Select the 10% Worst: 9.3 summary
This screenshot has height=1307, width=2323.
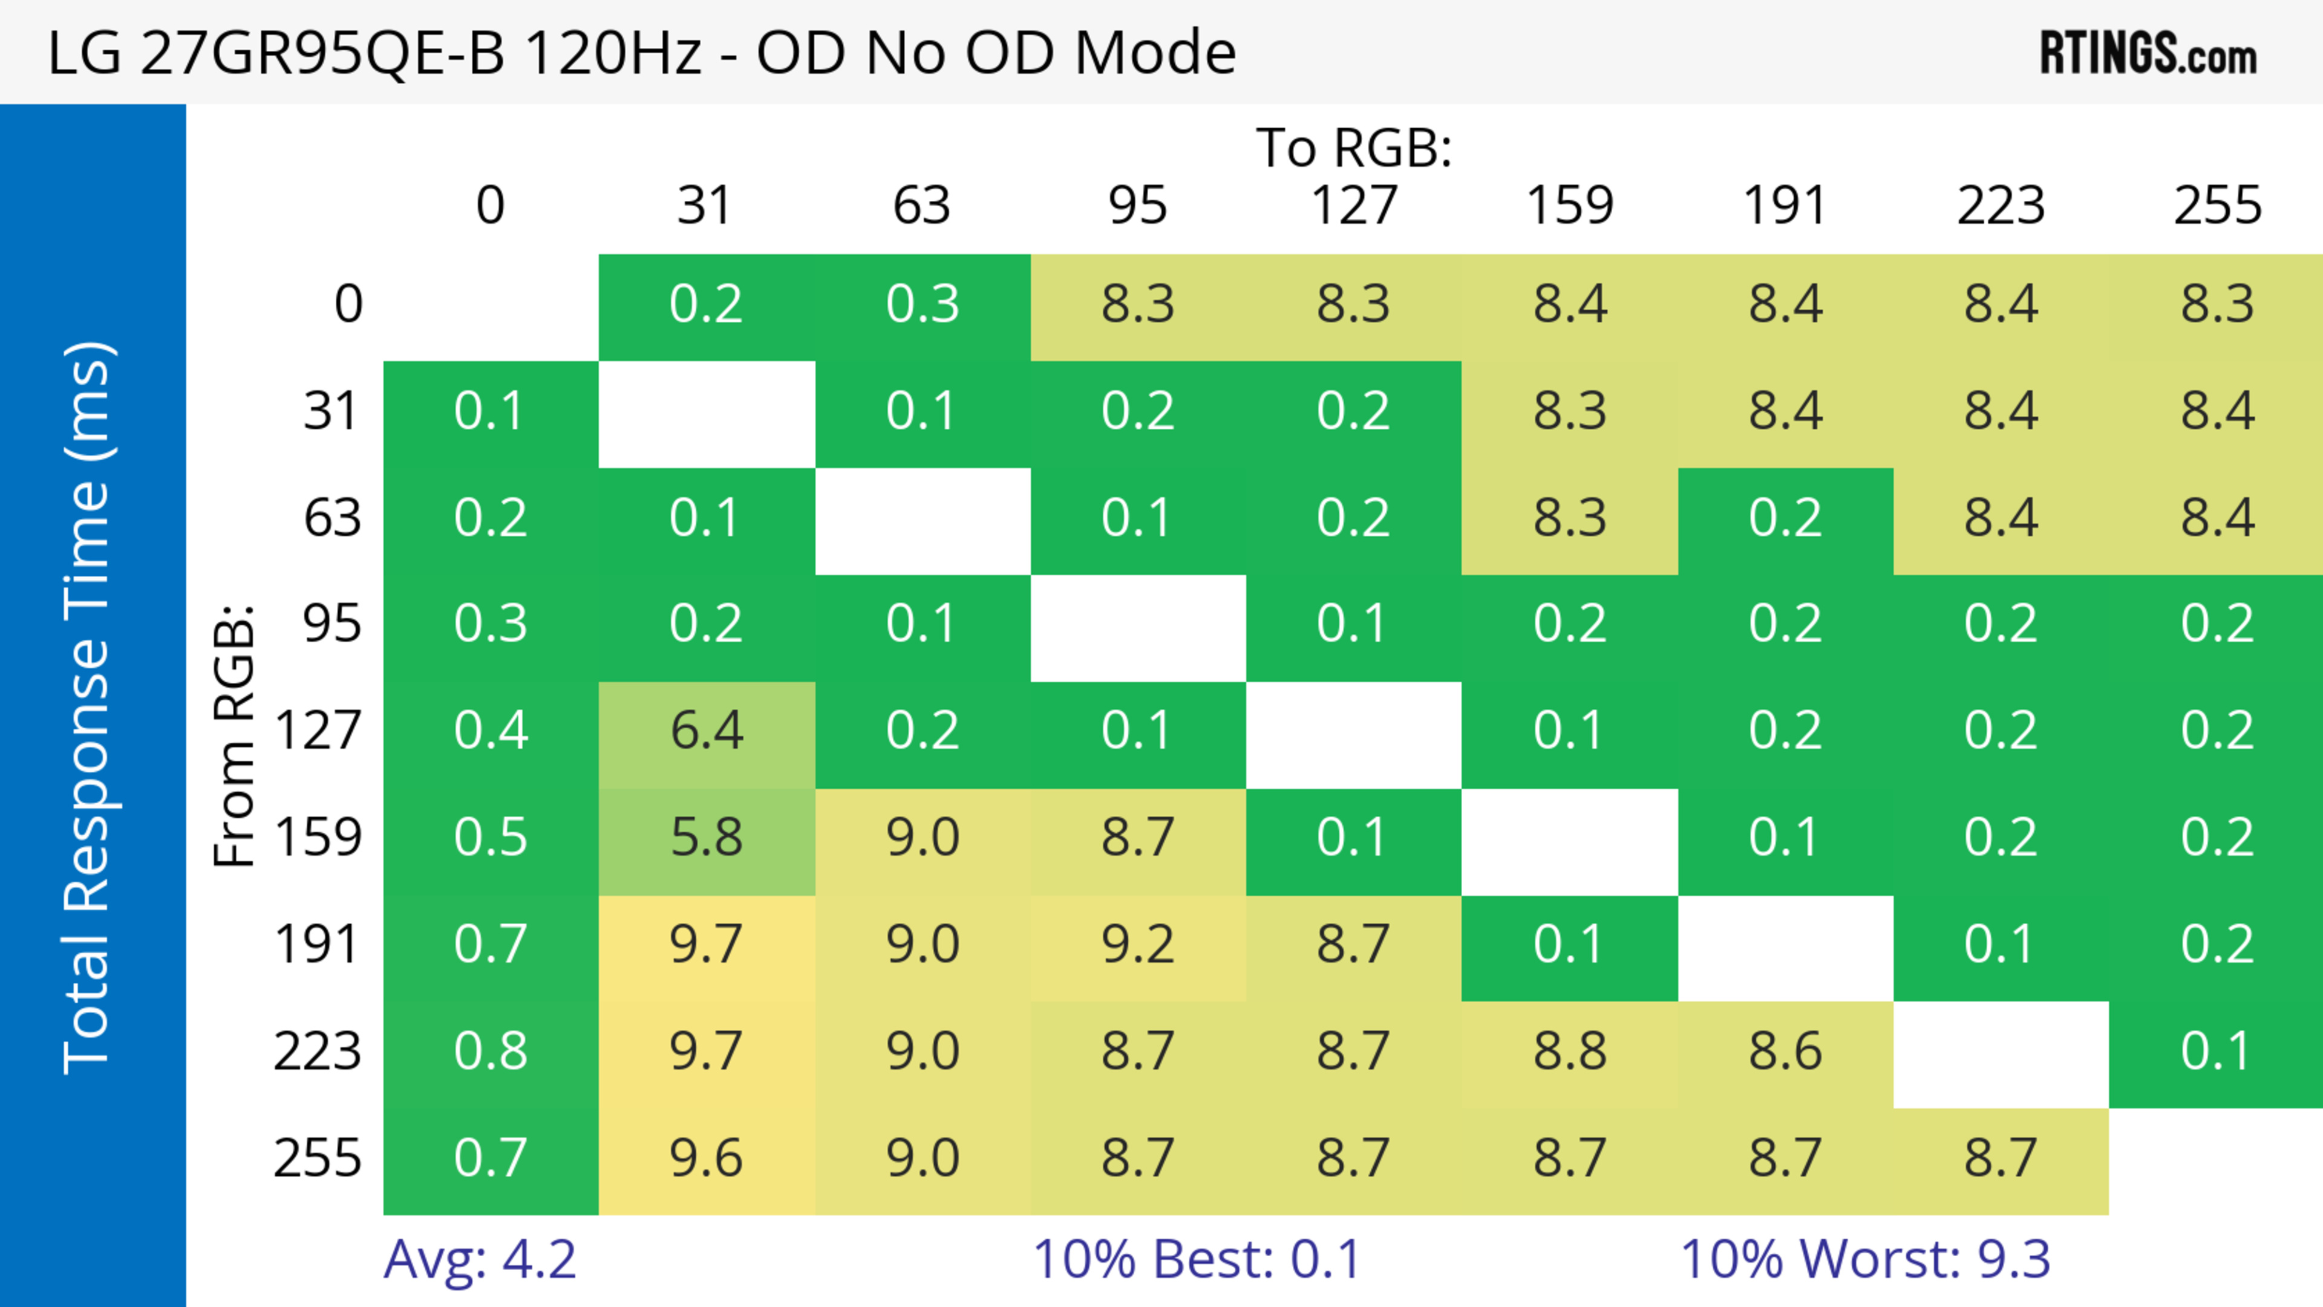1865,1259
